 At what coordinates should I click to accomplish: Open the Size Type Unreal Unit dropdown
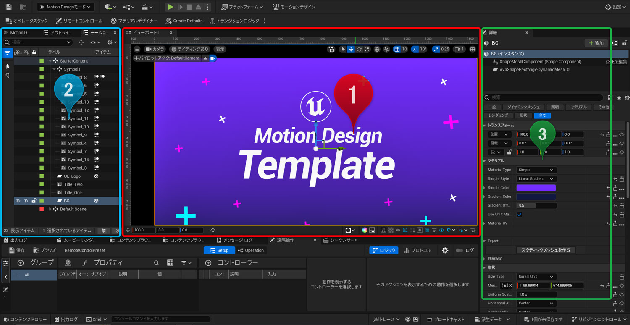536,276
